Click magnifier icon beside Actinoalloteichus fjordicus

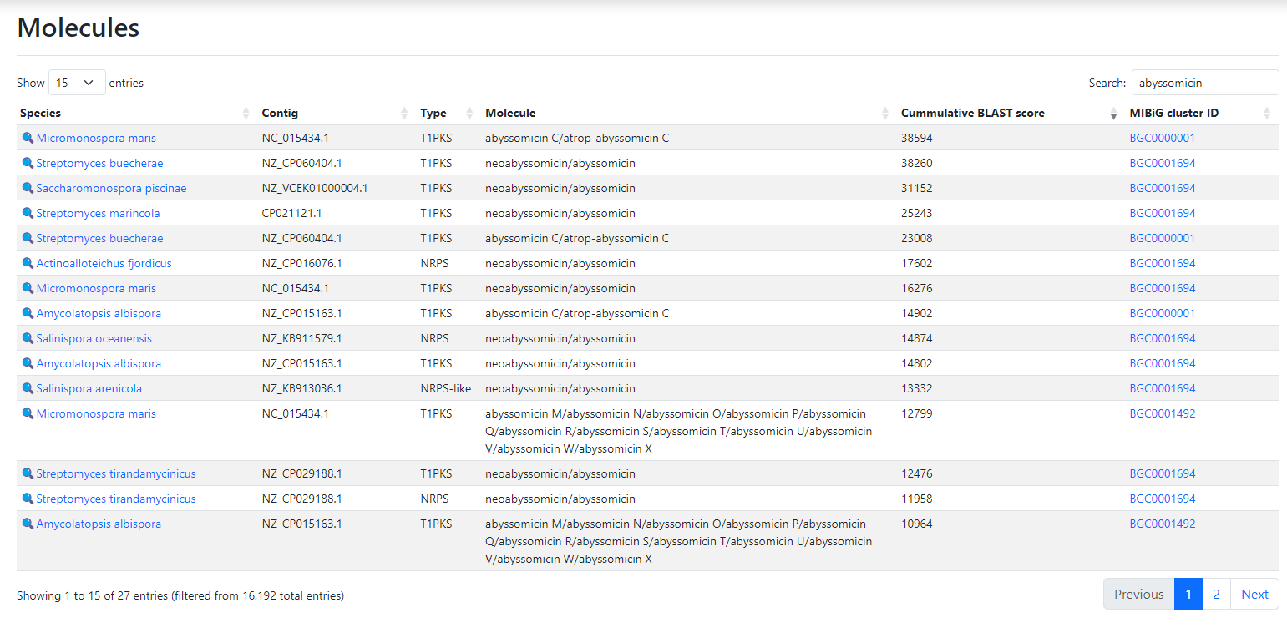click(x=28, y=263)
